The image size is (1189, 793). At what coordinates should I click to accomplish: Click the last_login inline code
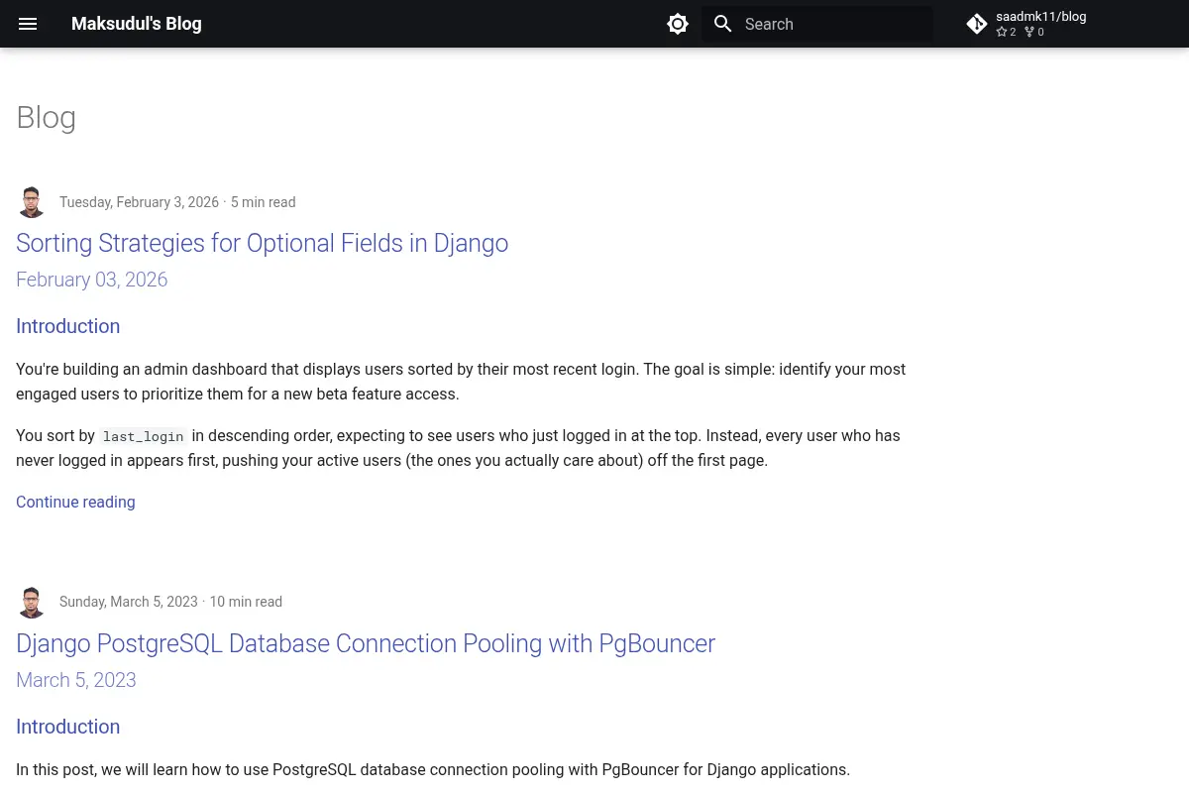[x=144, y=436]
